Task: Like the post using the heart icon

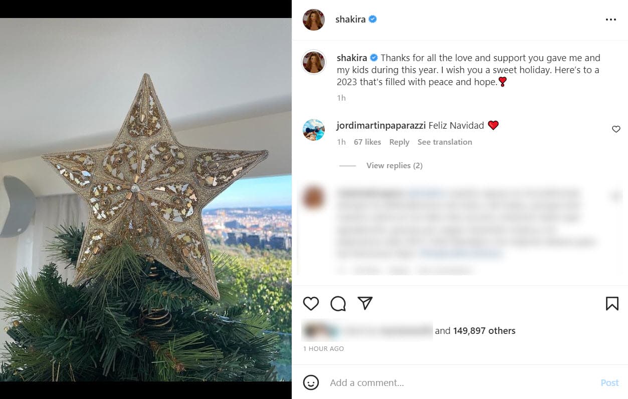Action: pos(311,303)
